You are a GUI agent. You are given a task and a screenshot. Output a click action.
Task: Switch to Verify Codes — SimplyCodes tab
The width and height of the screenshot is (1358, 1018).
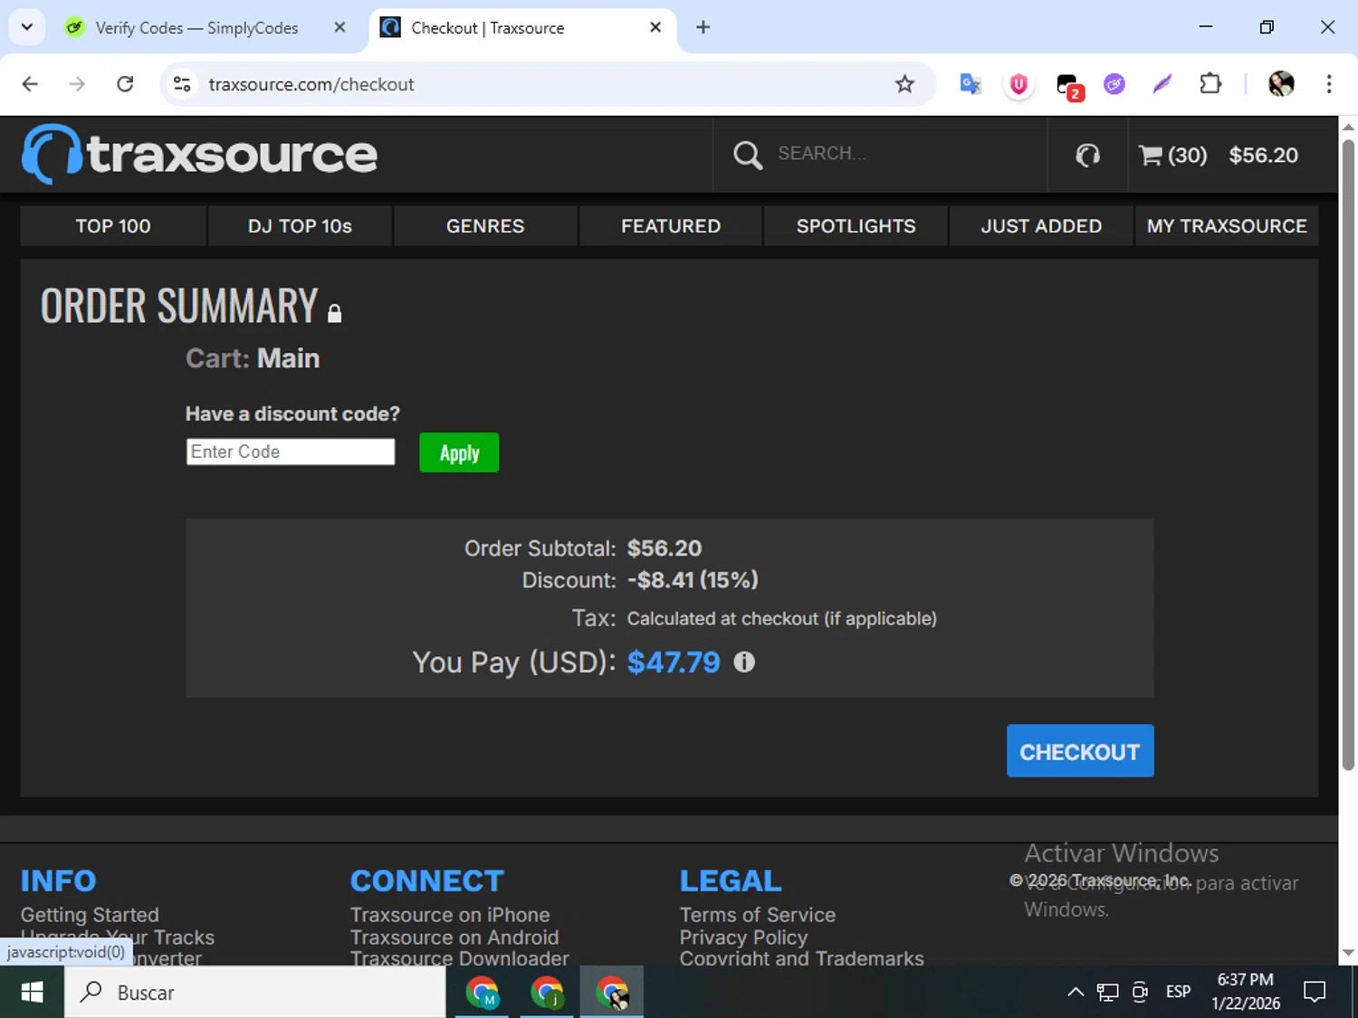pyautogui.click(x=196, y=28)
